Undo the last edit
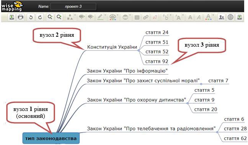The image size is (248, 145). (x=31, y=17)
